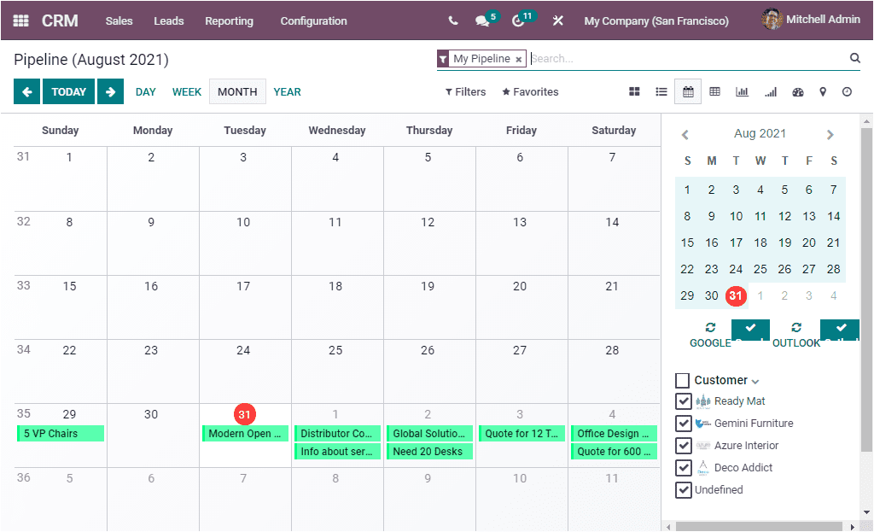Switch to the Kanban view
874x532 pixels.
click(x=635, y=91)
